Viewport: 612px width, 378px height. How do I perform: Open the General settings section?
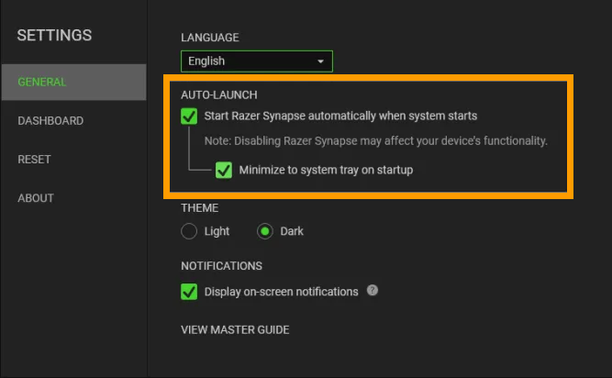[x=73, y=82]
